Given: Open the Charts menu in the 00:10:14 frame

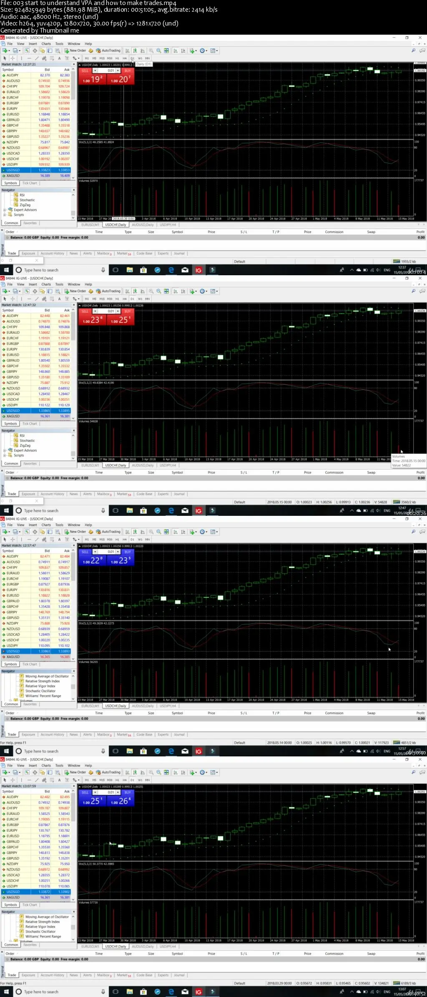Looking at the screenshot, I should 46,43.
